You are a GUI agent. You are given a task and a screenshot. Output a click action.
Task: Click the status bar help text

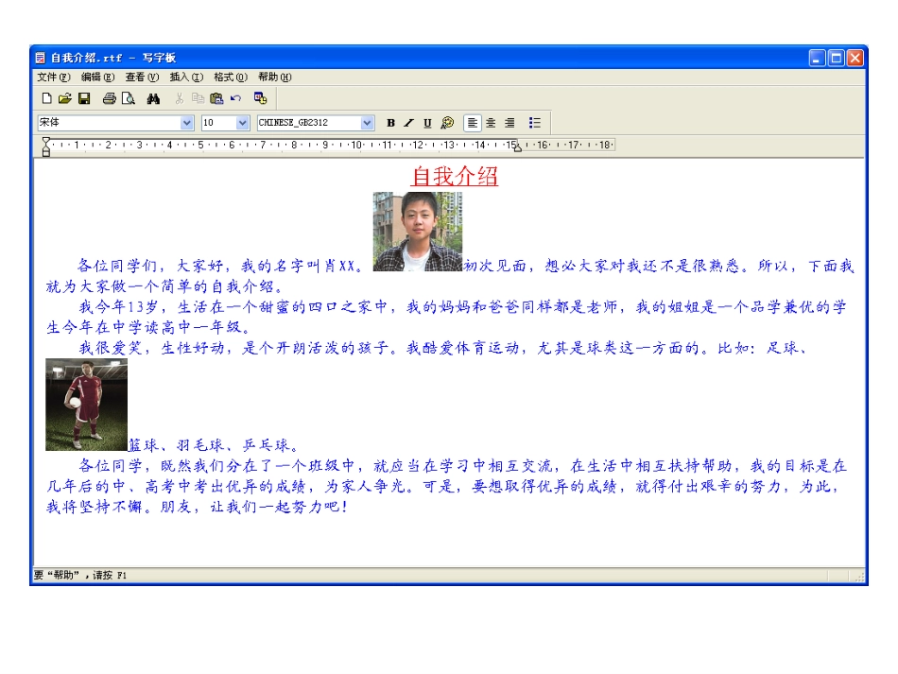(80, 575)
